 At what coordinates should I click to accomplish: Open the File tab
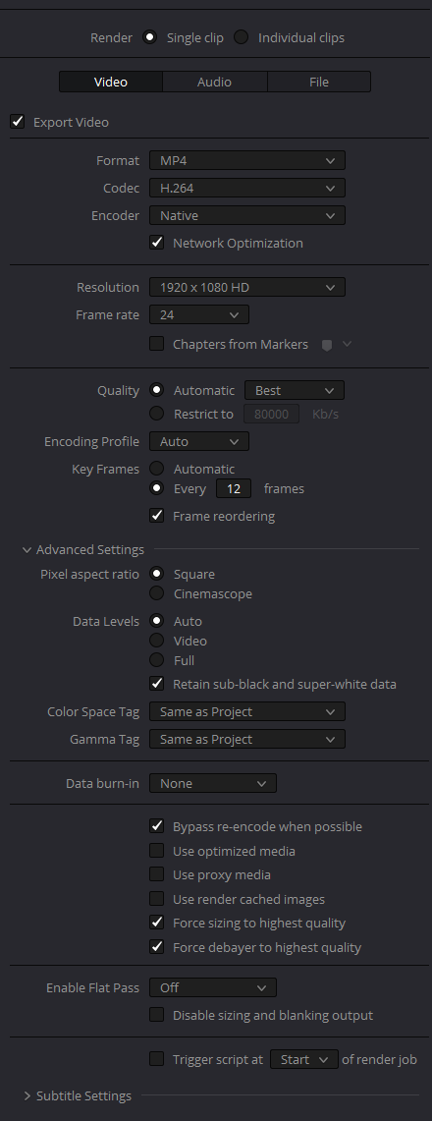coord(319,82)
